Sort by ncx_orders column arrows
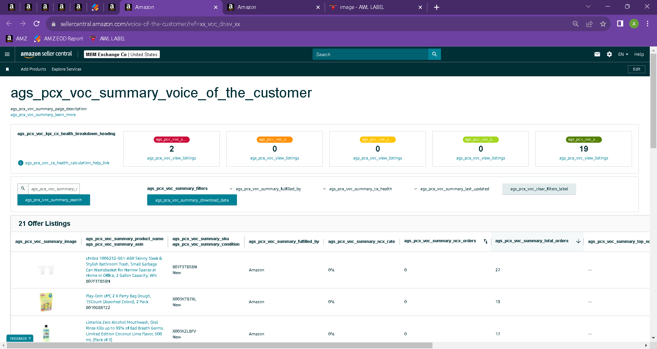The width and height of the screenshot is (657, 349). tap(485, 241)
